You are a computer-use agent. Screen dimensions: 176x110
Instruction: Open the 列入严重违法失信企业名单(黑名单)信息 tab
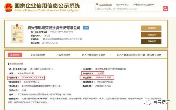[x=139, y=55]
